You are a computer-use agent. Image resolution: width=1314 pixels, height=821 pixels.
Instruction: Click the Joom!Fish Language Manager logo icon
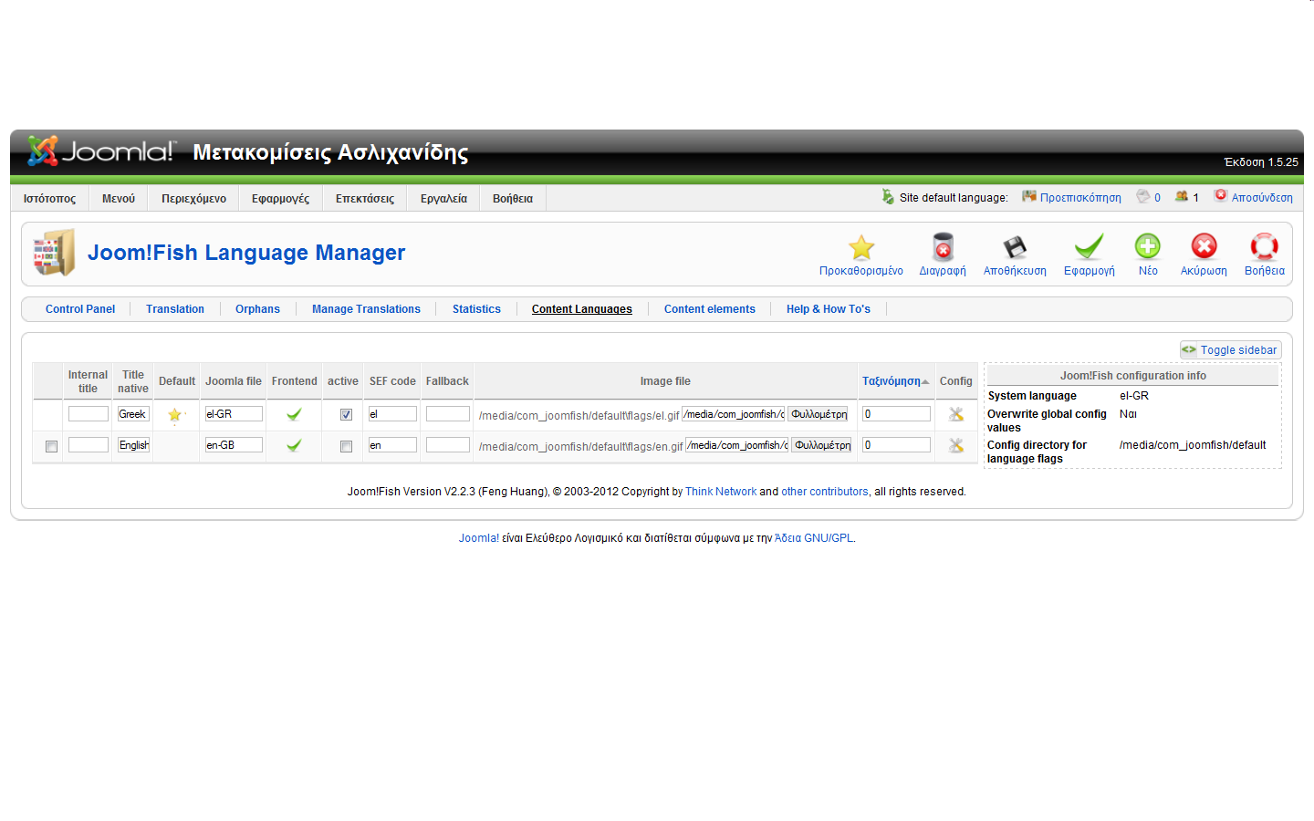tap(54, 253)
